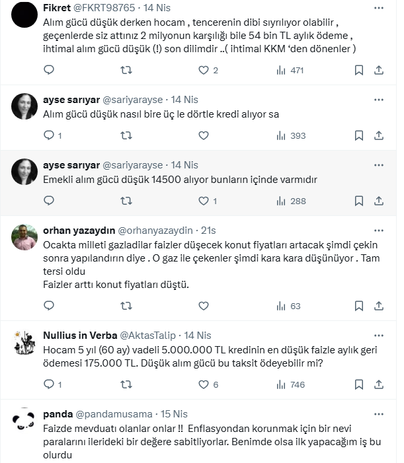Image resolution: width=404 pixels, height=463 pixels.
Task: Bookmark Nullius in Verba's tweet
Action: [x=359, y=384]
